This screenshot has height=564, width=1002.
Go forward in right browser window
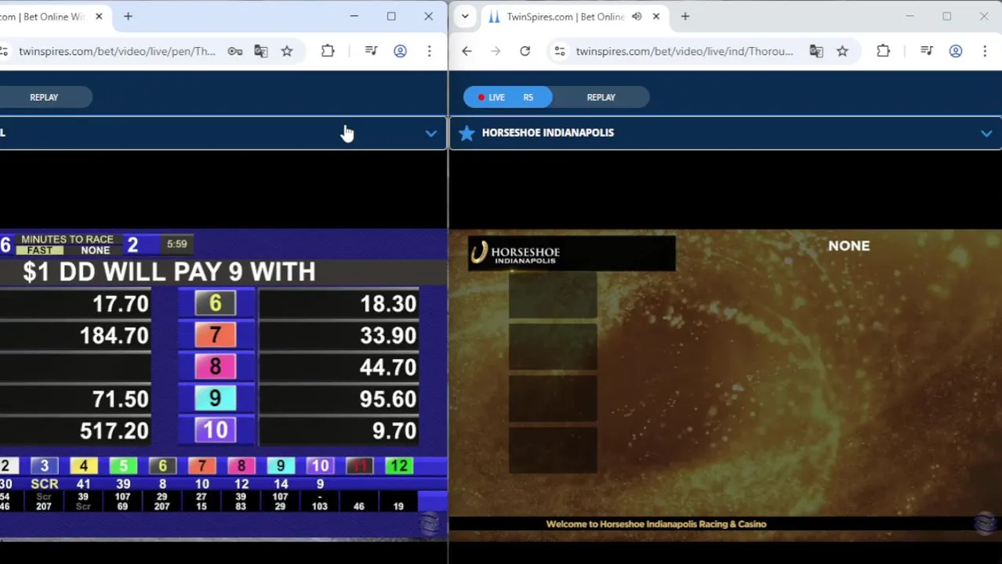point(496,51)
